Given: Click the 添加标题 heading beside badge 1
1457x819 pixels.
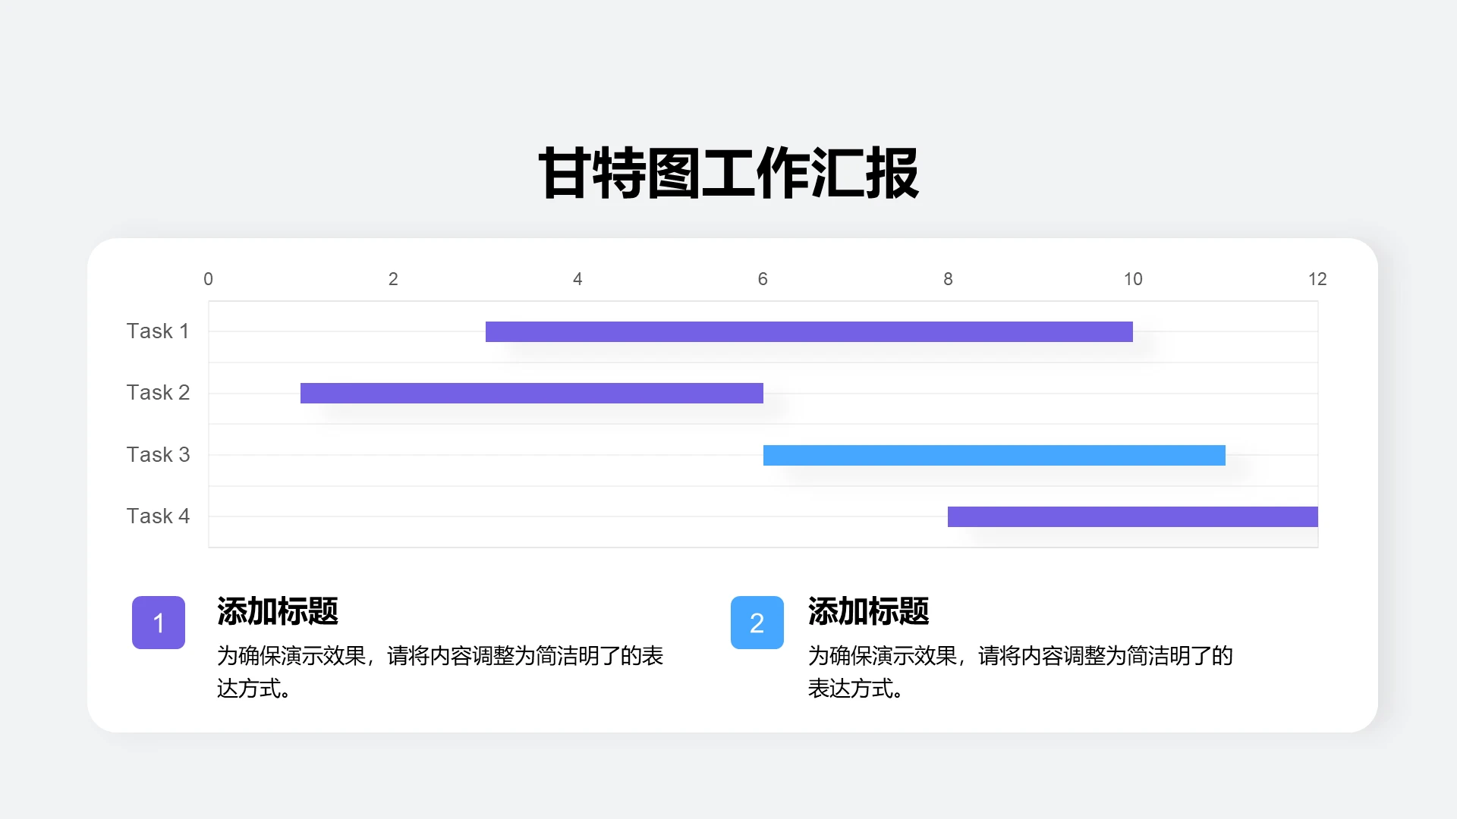Looking at the screenshot, I should (278, 611).
